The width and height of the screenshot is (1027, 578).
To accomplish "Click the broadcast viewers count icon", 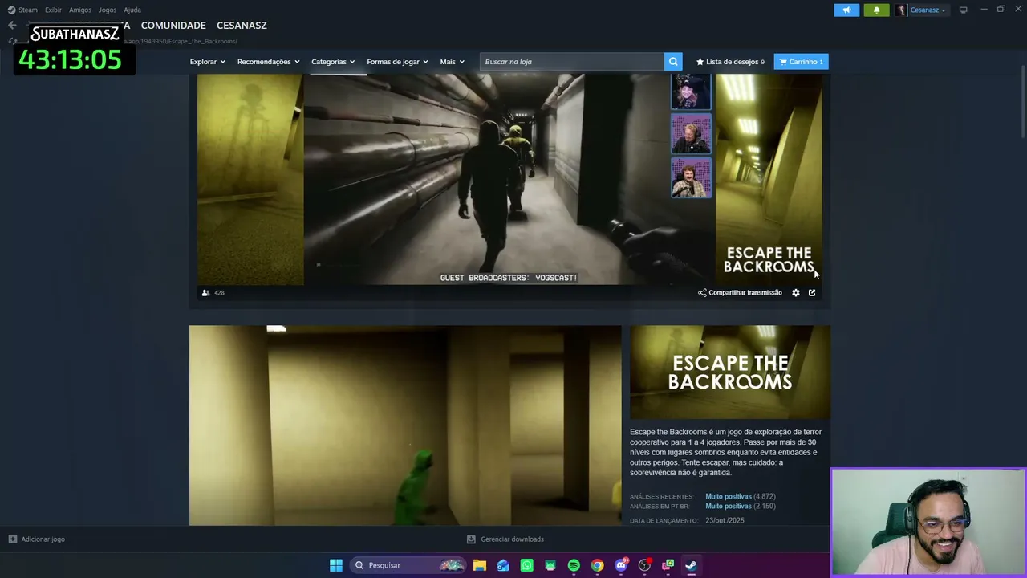I will coord(205,293).
